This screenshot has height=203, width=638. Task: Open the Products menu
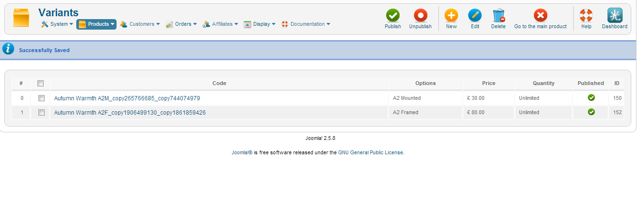click(x=96, y=24)
